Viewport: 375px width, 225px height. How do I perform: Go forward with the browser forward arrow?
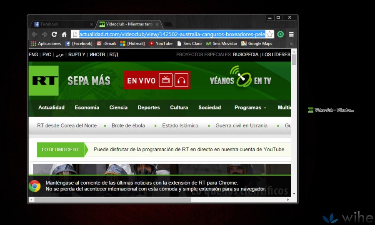pyautogui.click(x=45, y=35)
